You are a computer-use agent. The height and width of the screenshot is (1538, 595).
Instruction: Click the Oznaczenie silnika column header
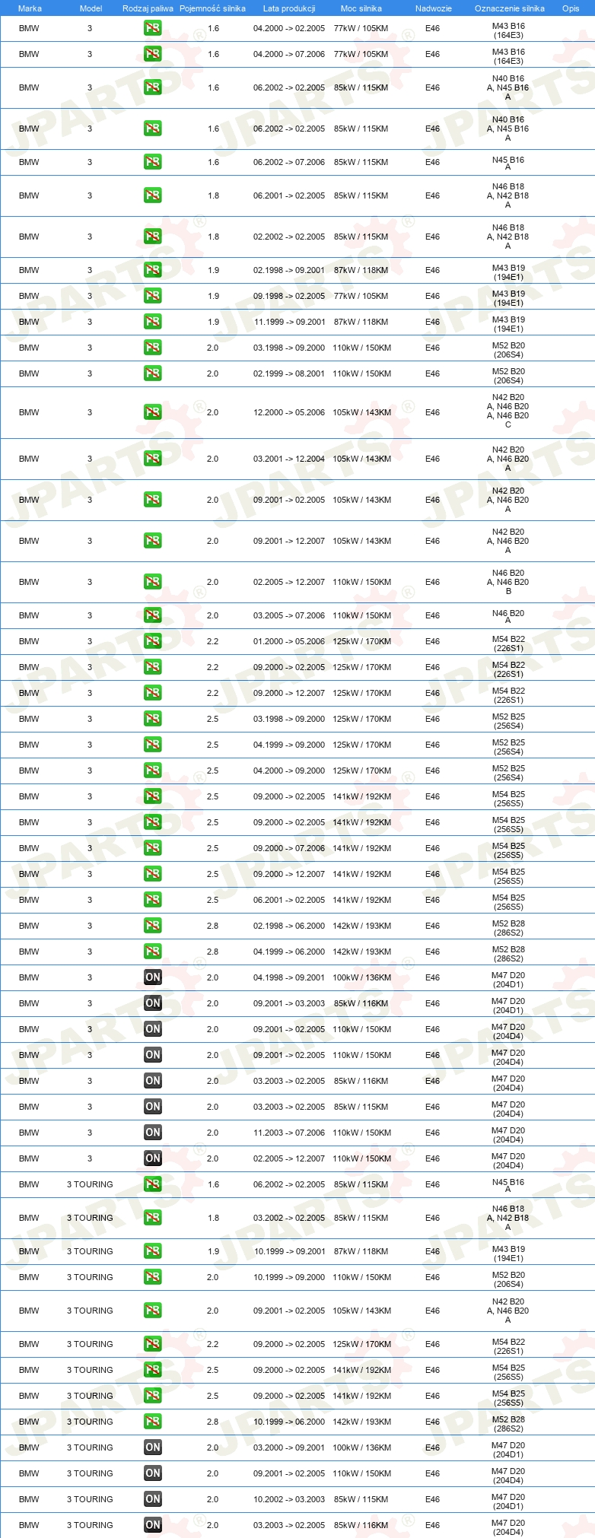tap(510, 8)
